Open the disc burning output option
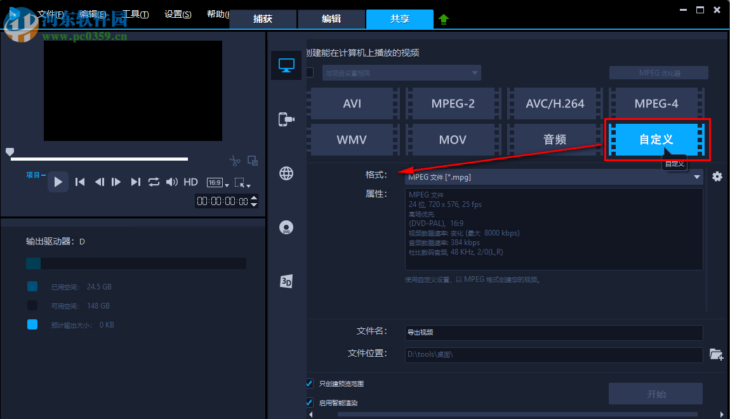 click(286, 227)
